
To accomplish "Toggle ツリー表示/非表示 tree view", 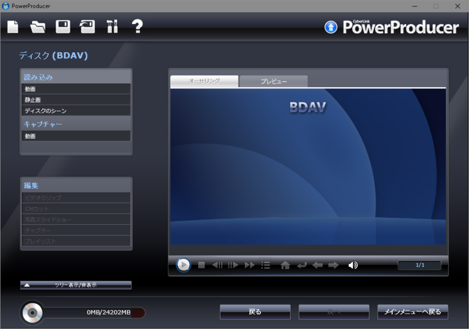I will [76, 285].
